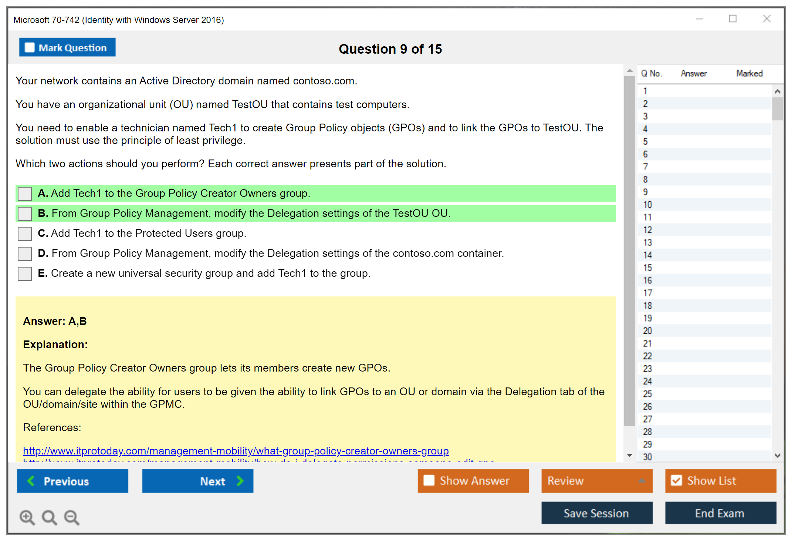Expand the Review dropdown menu

[642, 481]
